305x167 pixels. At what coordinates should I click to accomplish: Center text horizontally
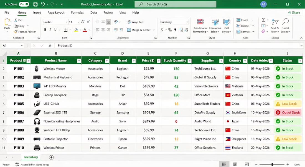click(103, 30)
